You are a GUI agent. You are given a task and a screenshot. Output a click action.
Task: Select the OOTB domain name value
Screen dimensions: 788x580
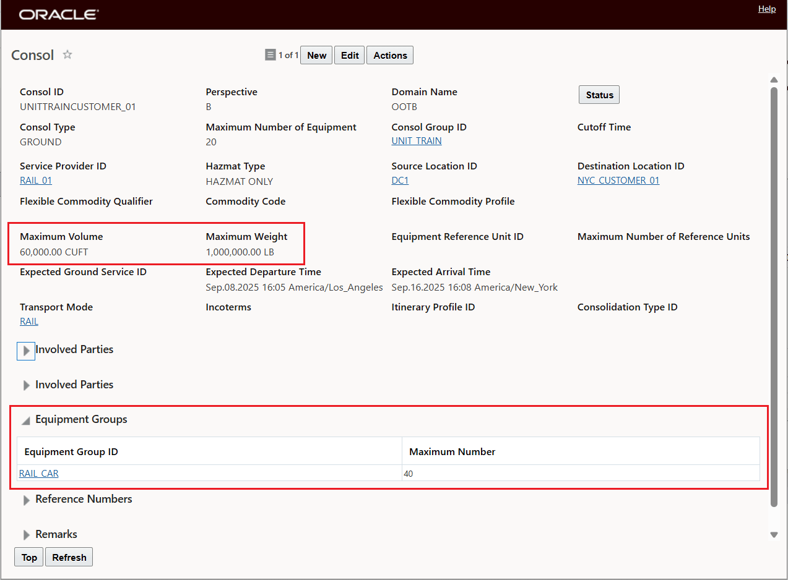[x=404, y=106]
